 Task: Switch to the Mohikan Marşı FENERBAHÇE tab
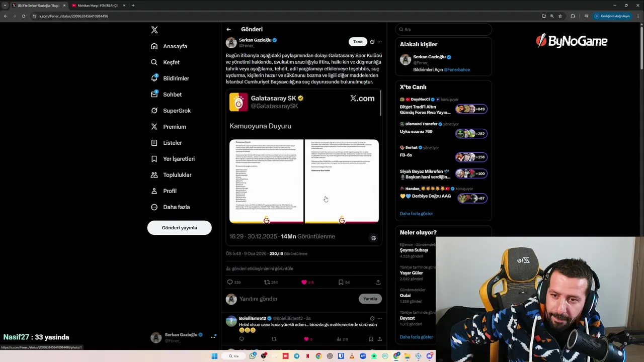98,6
